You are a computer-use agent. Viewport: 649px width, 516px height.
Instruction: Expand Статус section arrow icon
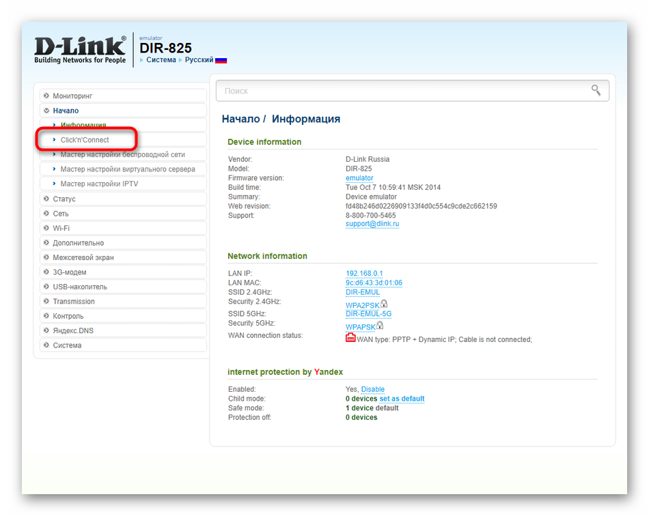(46, 199)
